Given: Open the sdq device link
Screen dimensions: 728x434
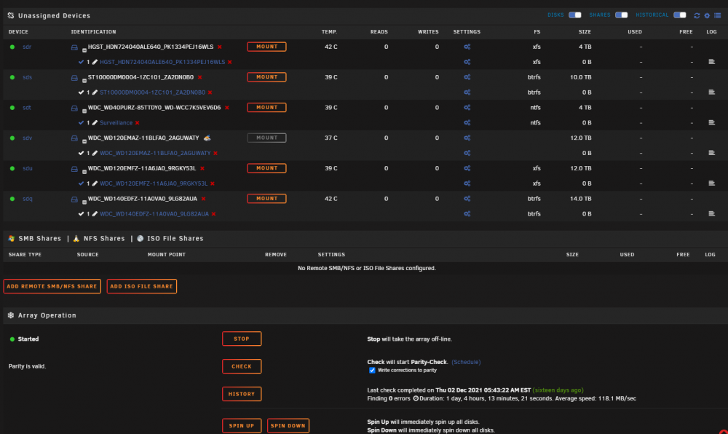Looking at the screenshot, I should pos(28,199).
